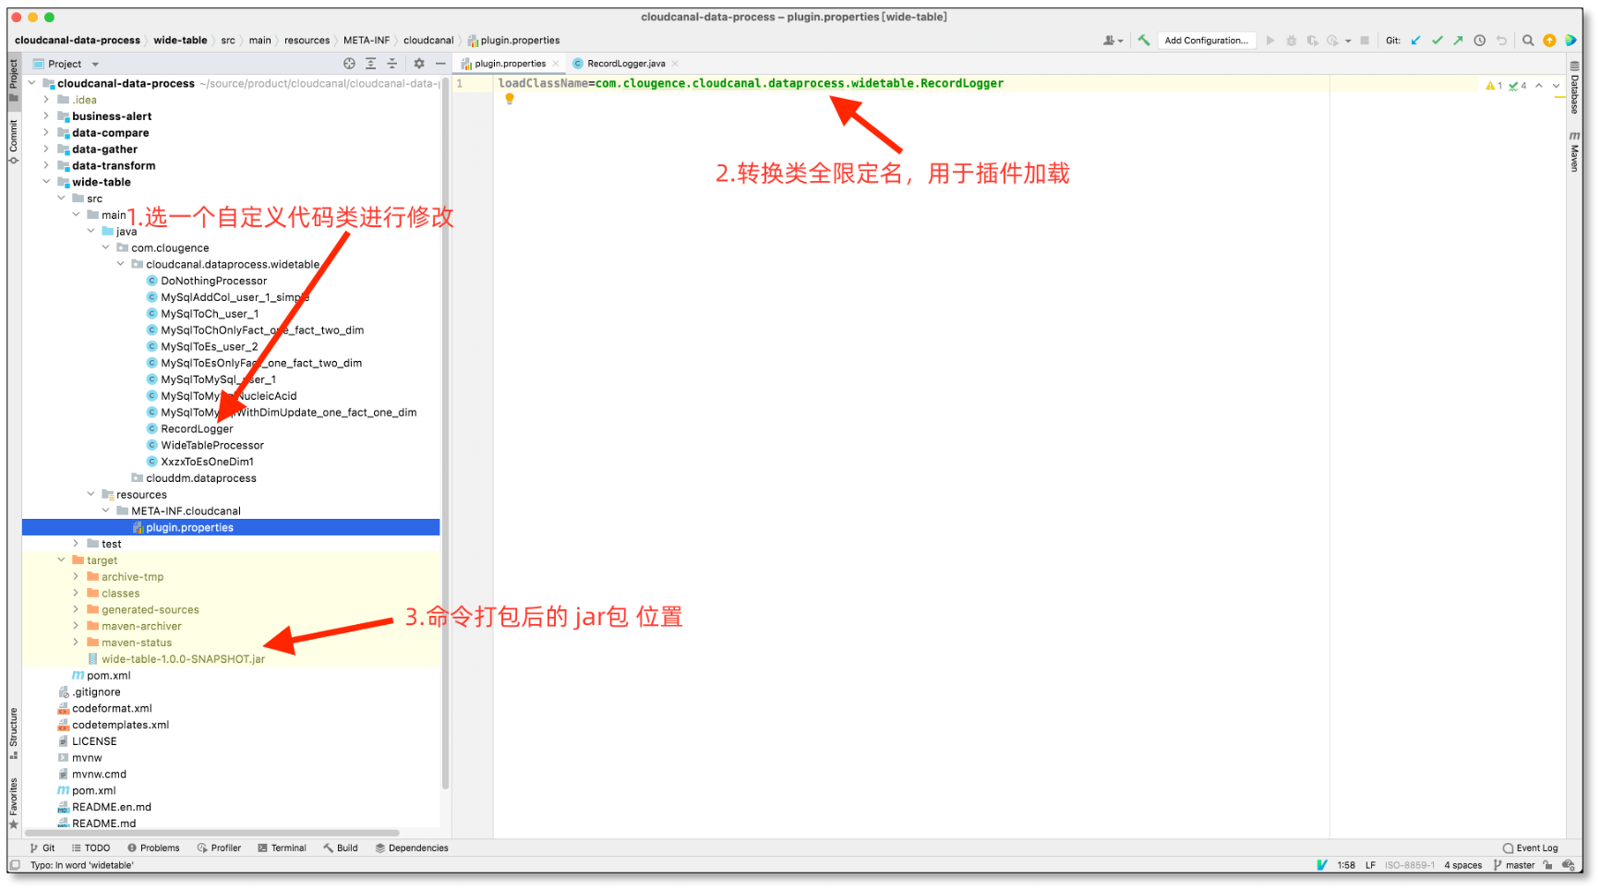The height and width of the screenshot is (890, 1601).
Task: Expand the data-transform module folder
Action: tap(46, 166)
